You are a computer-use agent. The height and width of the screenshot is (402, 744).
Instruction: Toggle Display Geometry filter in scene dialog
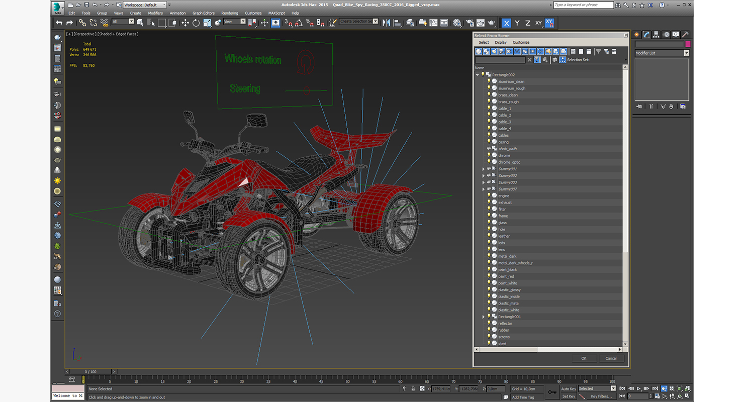(479, 51)
